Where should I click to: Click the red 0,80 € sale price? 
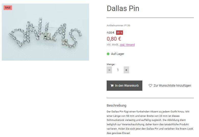click(114, 39)
